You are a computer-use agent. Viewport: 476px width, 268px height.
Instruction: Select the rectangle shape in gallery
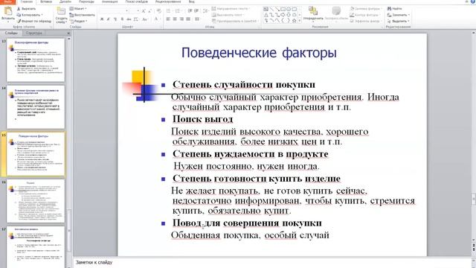click(283, 9)
